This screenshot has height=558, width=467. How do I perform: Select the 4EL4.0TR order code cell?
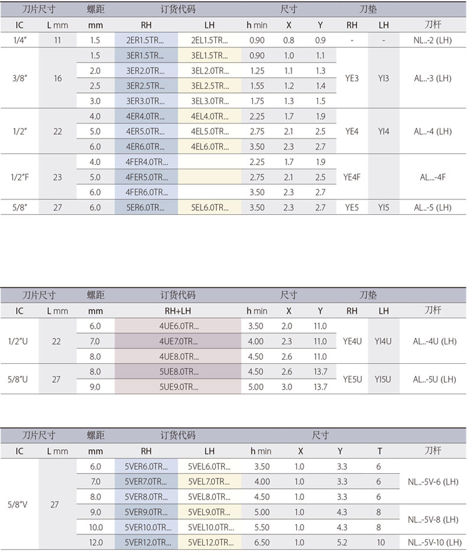coord(209,117)
